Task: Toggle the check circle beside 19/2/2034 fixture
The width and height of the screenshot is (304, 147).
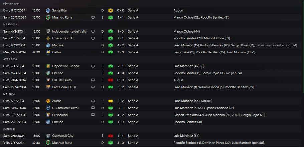Action: (1, 10)
